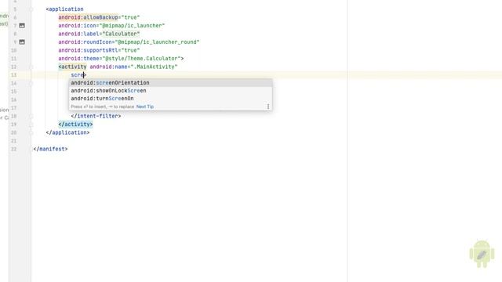Click the android:supportsRtl attribute
502x282 pixels.
coord(88,50)
